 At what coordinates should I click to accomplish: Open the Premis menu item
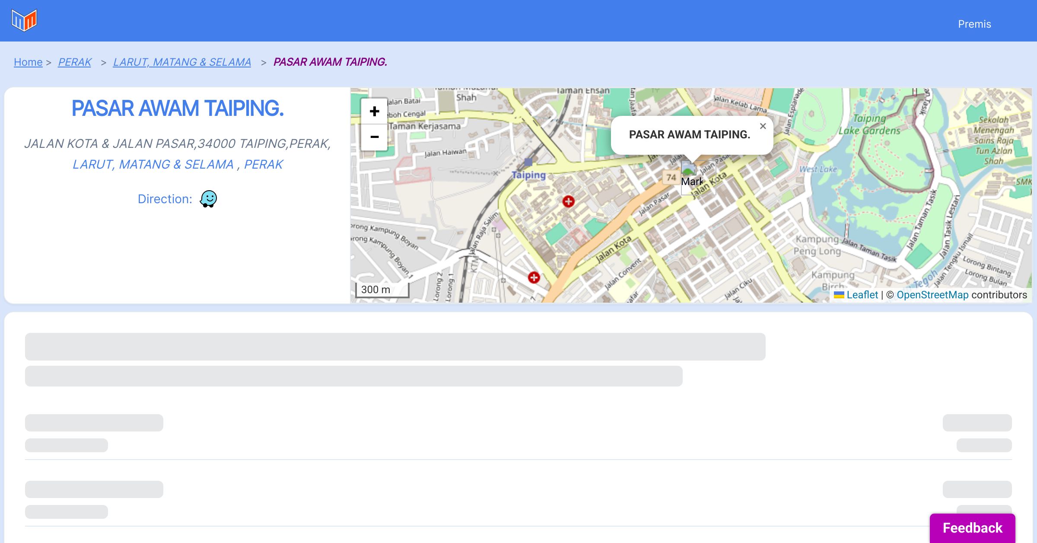coord(974,24)
